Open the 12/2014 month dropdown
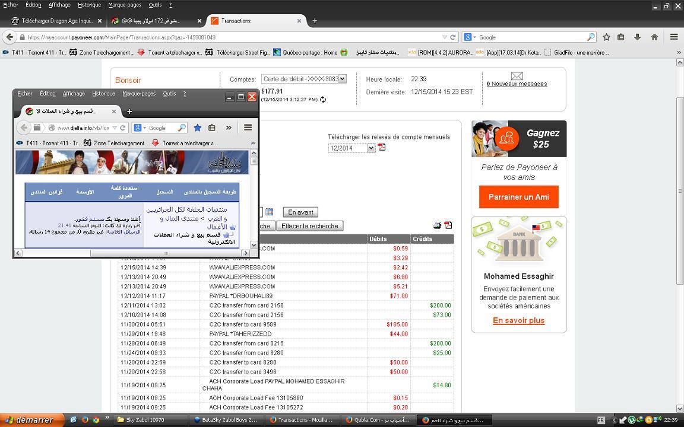Viewport: 684px width, 427px height. coord(351,148)
